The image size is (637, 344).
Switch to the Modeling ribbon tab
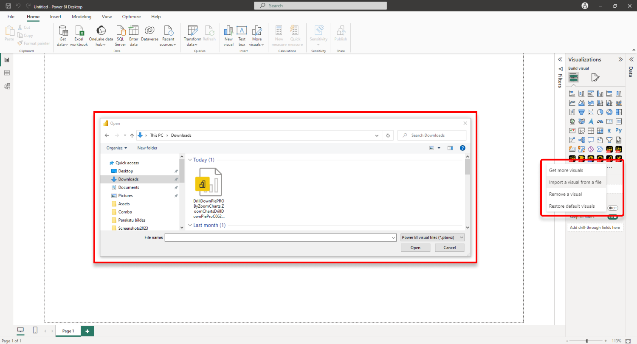(x=82, y=17)
